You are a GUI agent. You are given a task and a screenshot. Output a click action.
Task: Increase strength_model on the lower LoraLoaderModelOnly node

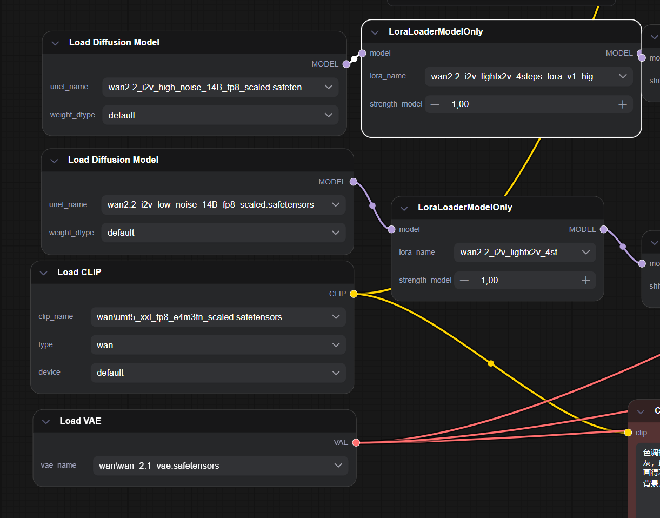tap(585, 280)
